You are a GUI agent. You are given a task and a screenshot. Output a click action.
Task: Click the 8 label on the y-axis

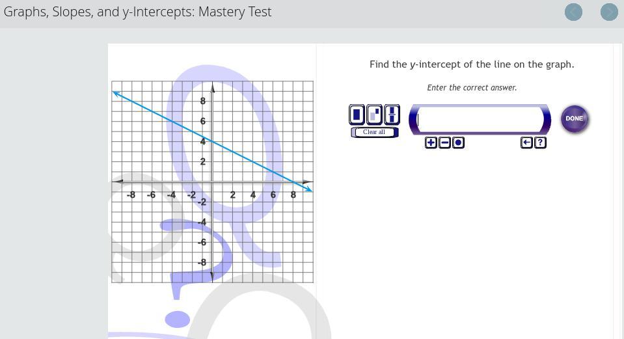click(x=203, y=101)
